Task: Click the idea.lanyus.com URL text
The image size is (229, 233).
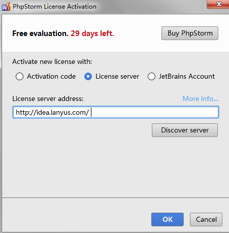Action: point(52,112)
